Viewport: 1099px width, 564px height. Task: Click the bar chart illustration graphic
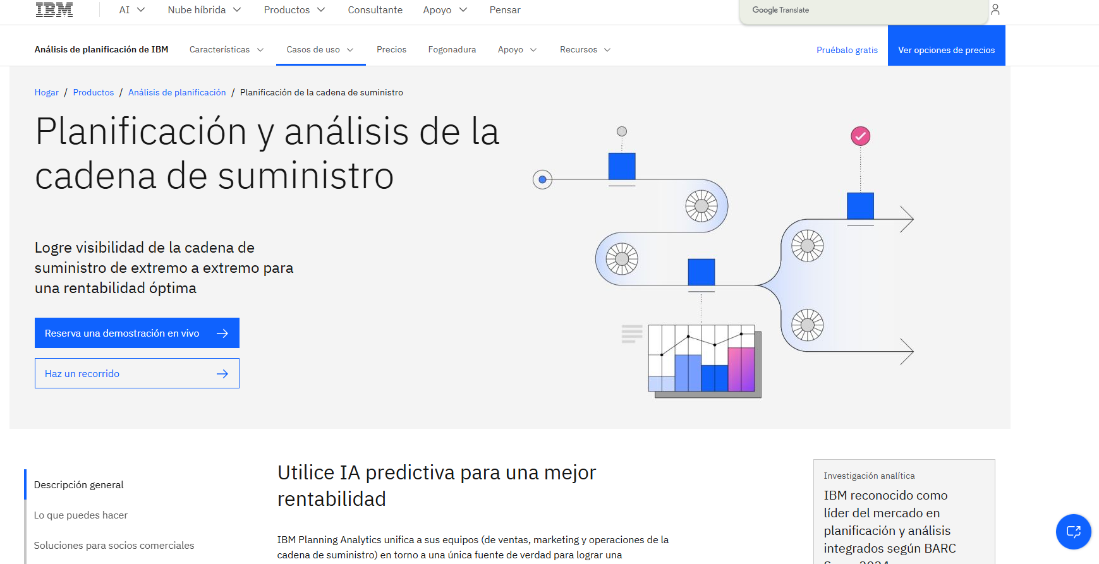tap(704, 360)
